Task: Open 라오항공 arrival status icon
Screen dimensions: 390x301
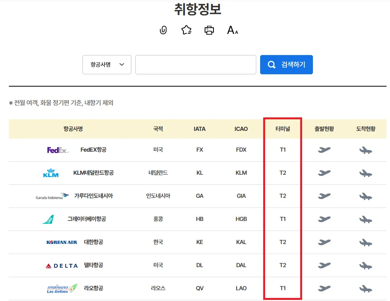Action: [x=366, y=289]
